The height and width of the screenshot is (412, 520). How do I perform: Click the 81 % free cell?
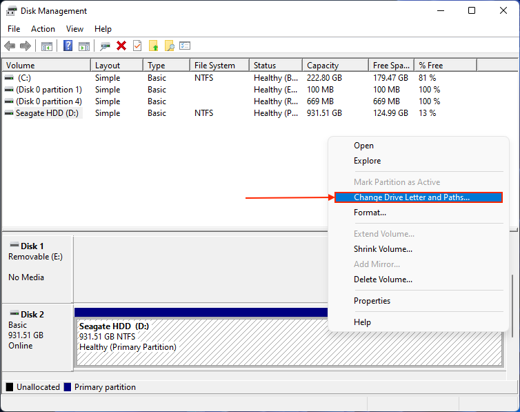pos(427,78)
